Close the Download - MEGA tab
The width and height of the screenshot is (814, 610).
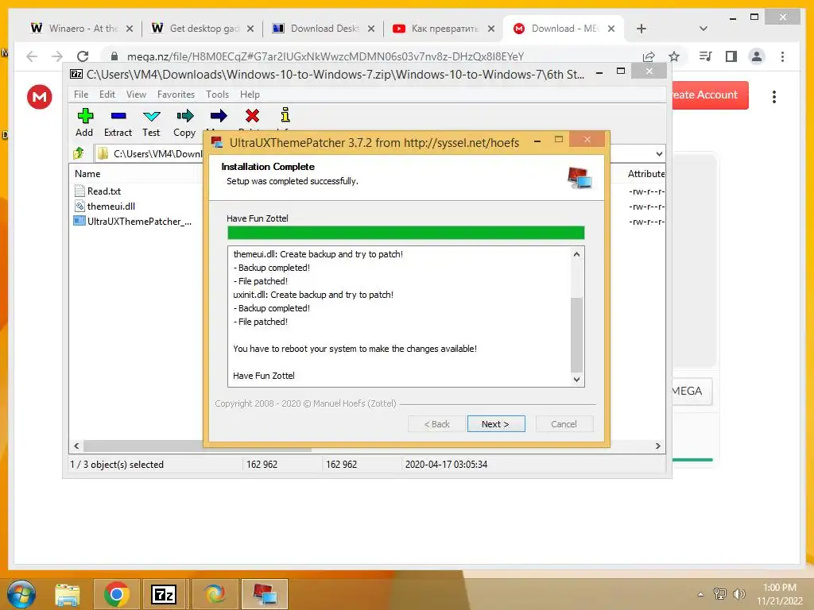tap(611, 29)
